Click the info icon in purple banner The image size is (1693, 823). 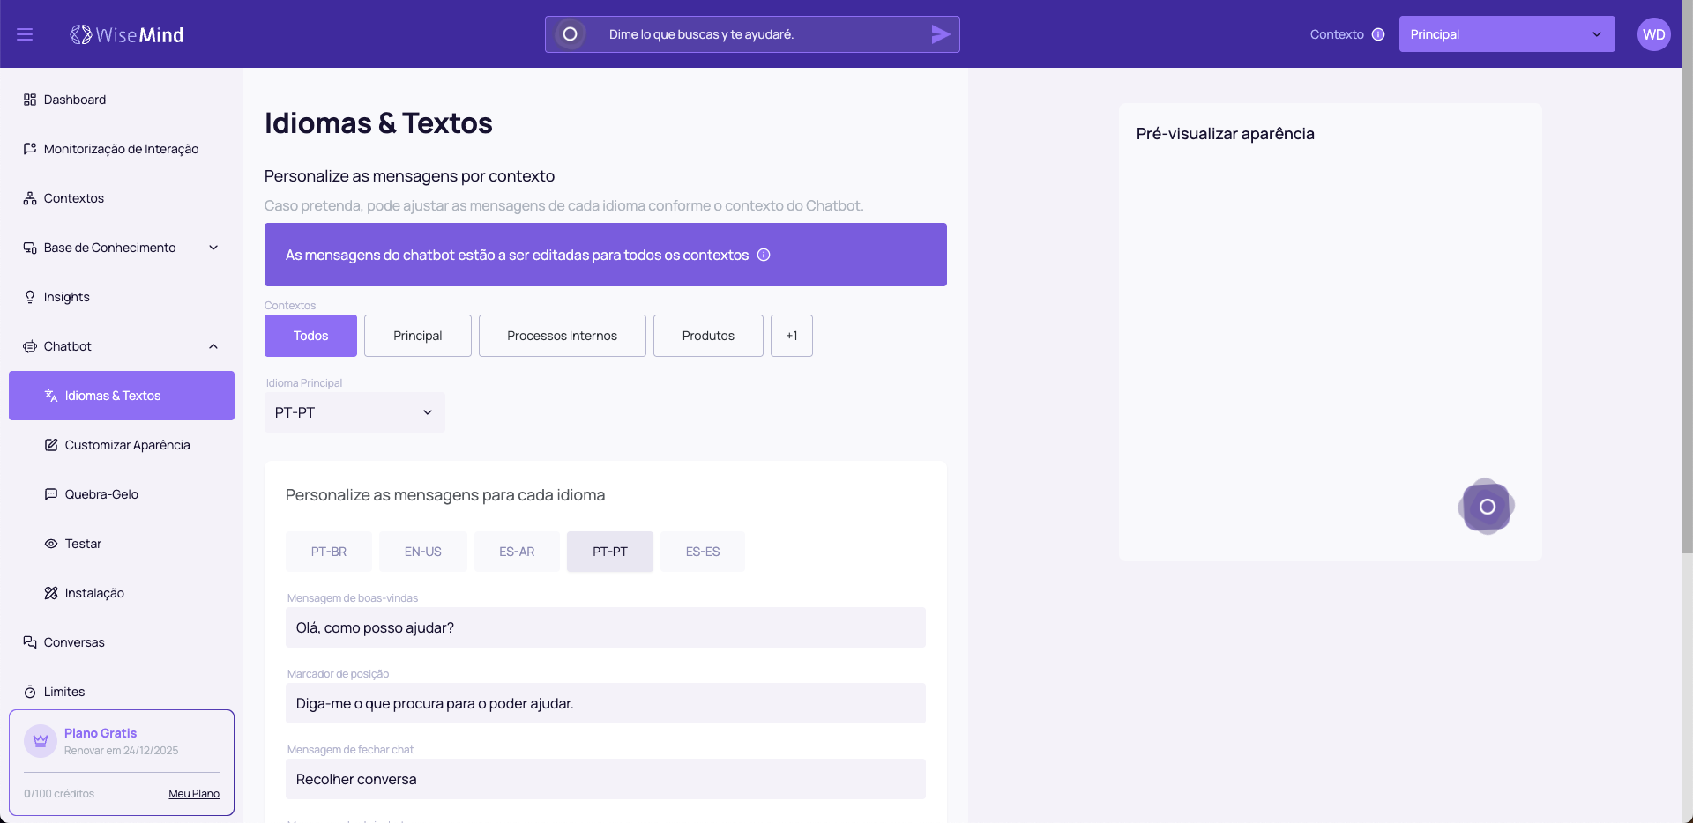click(764, 255)
